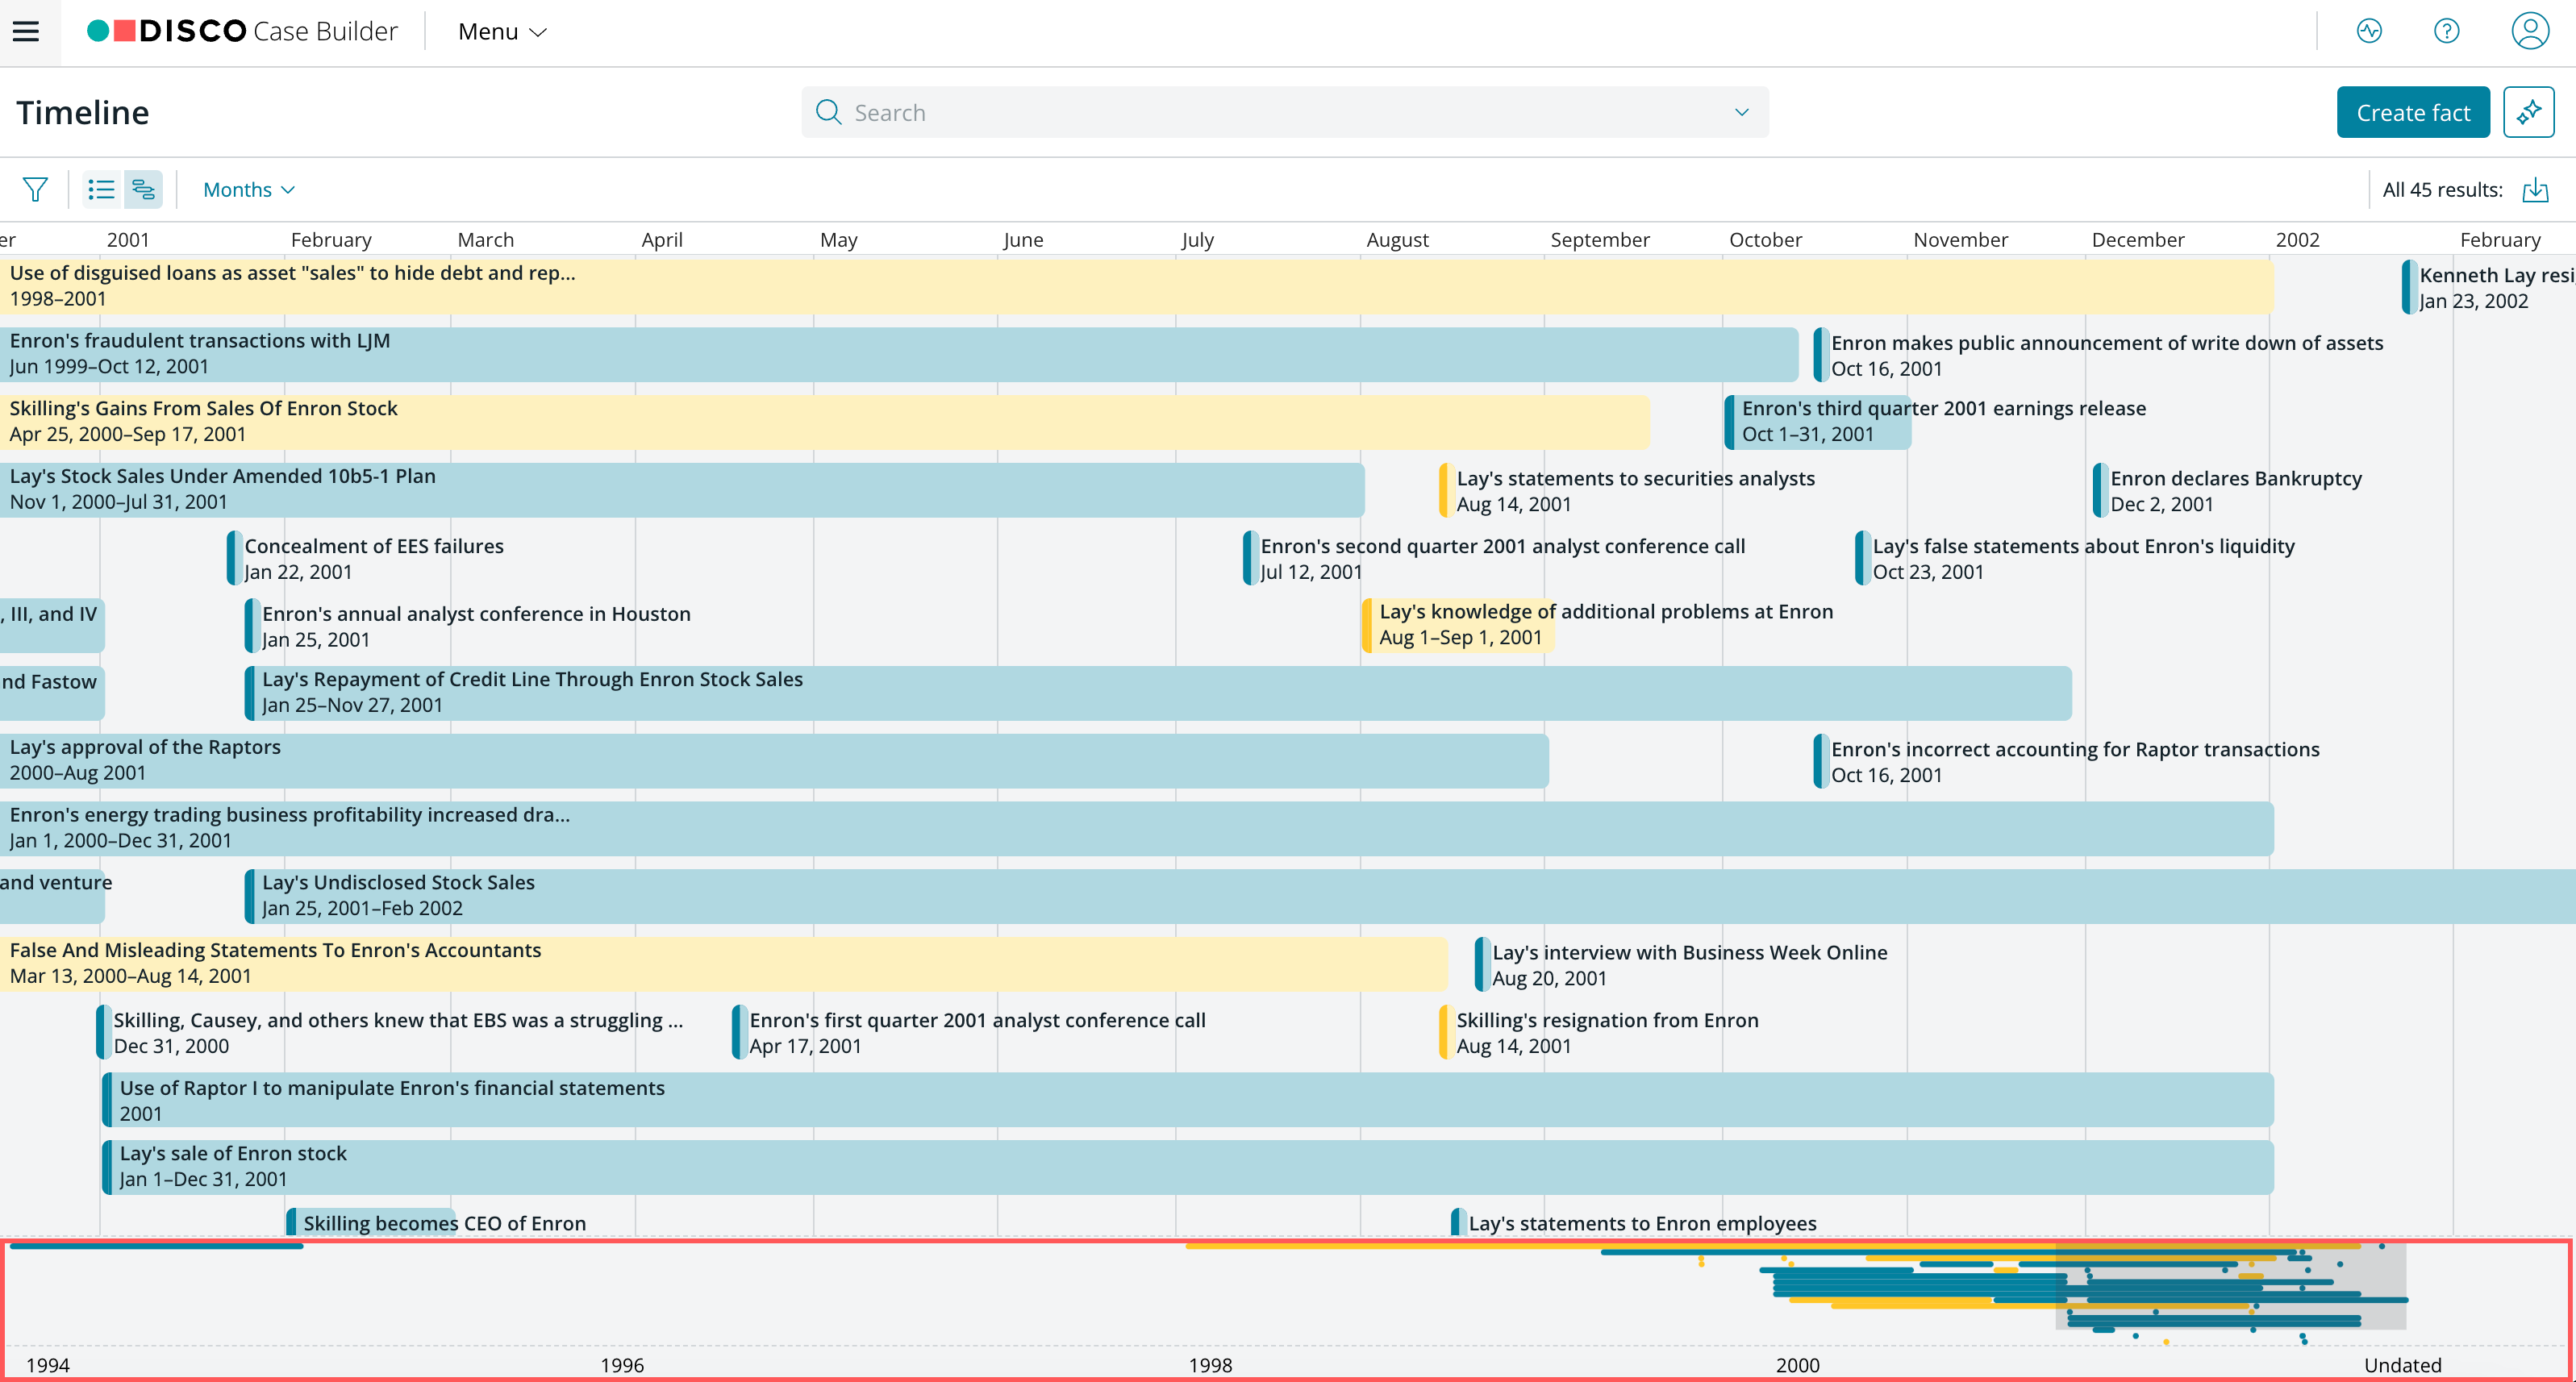This screenshot has width=2576, height=1382.
Task: Jump to 1998 in the overview minimap
Action: 1210,1364
